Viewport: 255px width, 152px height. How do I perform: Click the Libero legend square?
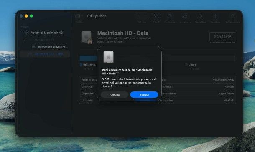[x=186, y=65]
